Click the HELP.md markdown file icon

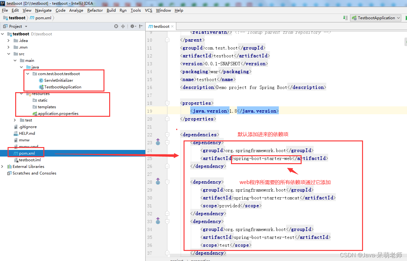[x=16, y=133]
